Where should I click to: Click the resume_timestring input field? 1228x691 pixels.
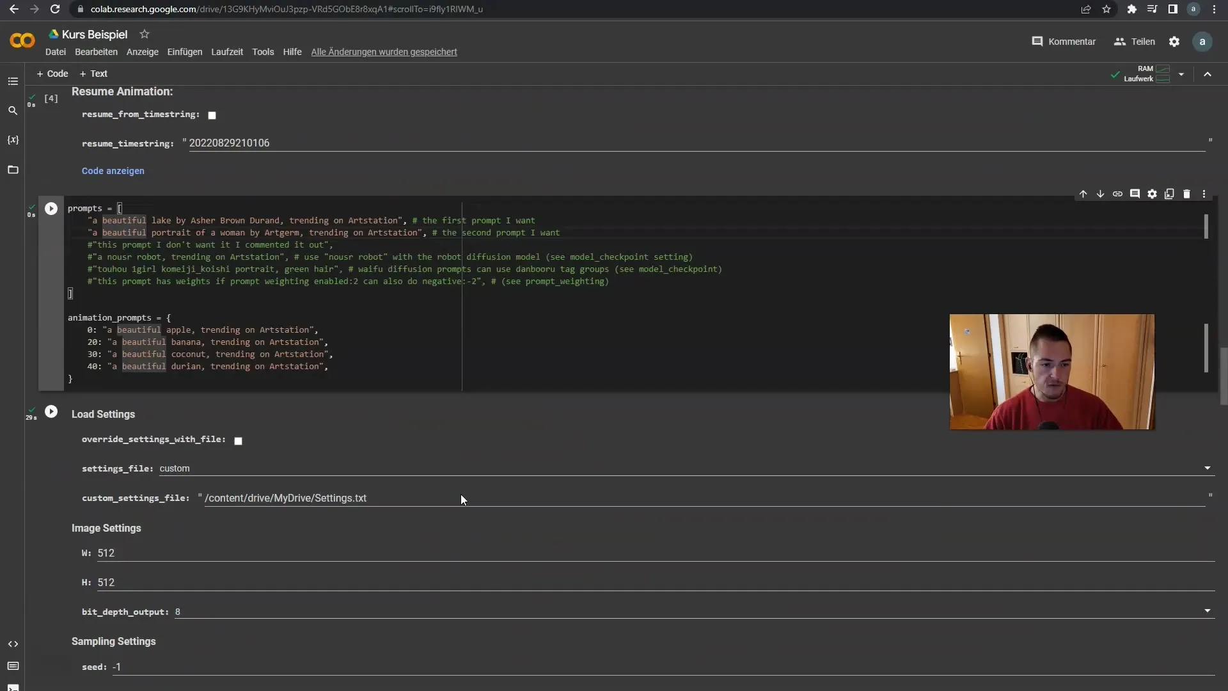(697, 143)
